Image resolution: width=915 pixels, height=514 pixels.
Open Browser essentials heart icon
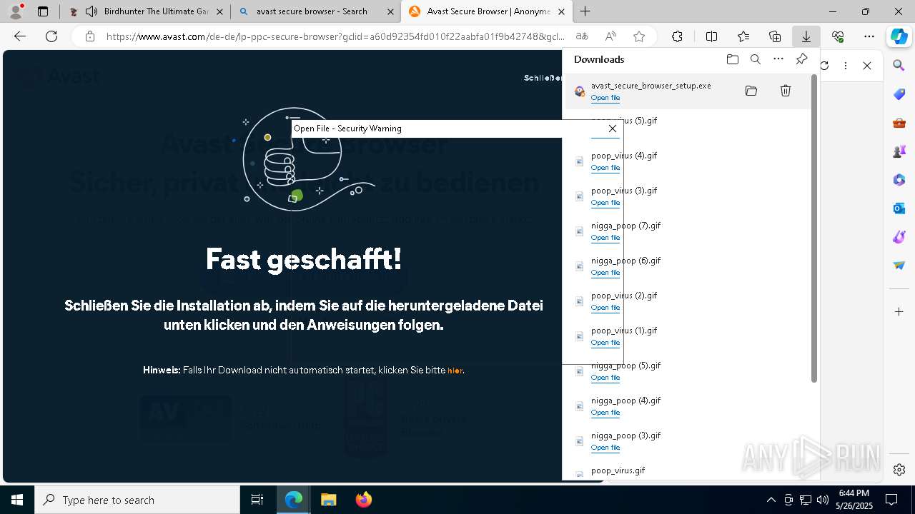[838, 36]
